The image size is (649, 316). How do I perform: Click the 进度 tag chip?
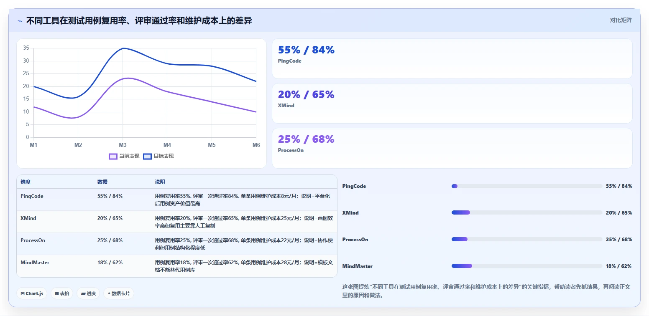88,293
